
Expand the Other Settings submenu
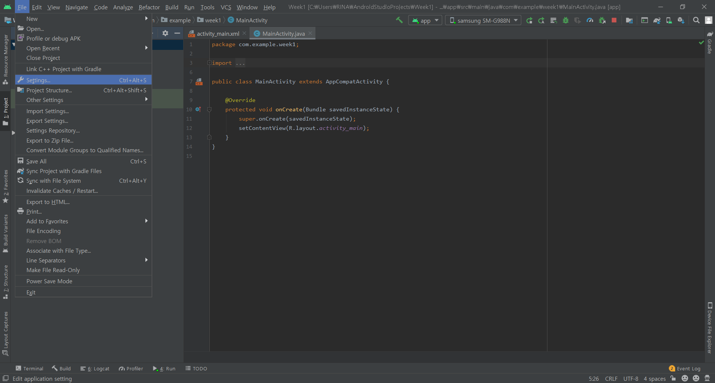83,100
